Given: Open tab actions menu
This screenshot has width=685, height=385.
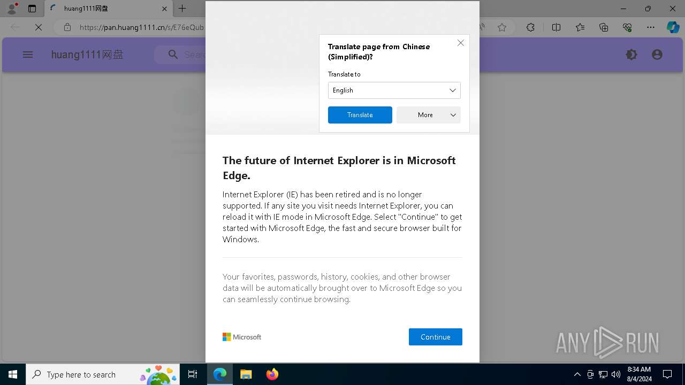Looking at the screenshot, I should (x=32, y=9).
